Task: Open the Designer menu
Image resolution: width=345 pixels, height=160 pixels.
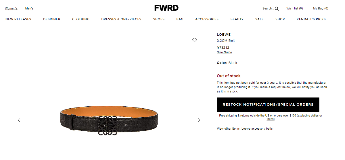Action: (x=52, y=19)
